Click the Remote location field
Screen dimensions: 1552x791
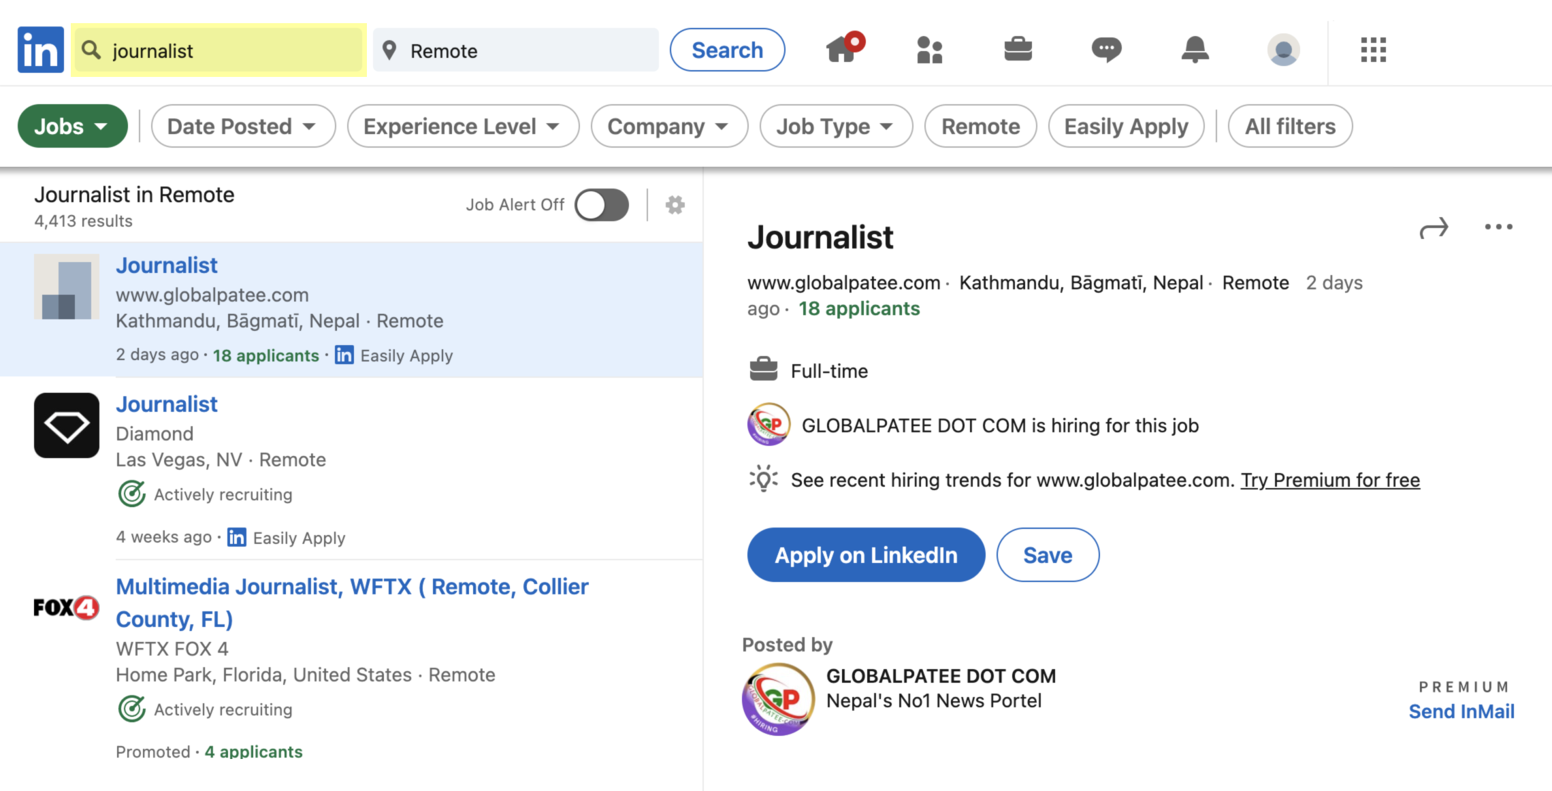tap(515, 50)
